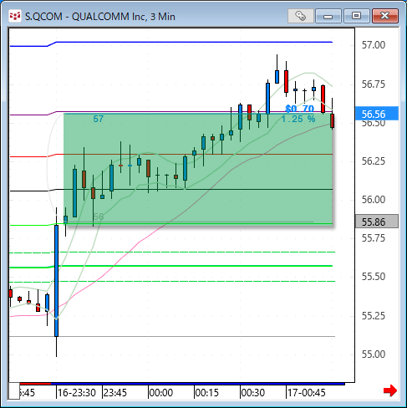Click the 16-23:30 time axis label

pos(77,393)
